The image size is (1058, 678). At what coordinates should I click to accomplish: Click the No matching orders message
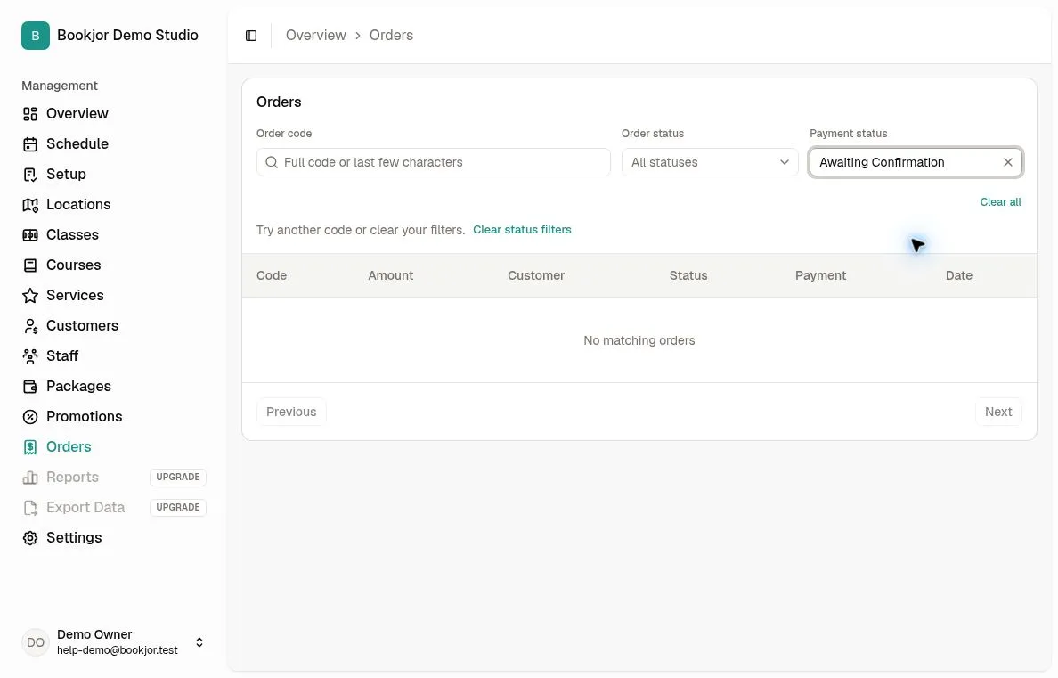pyautogui.click(x=639, y=341)
